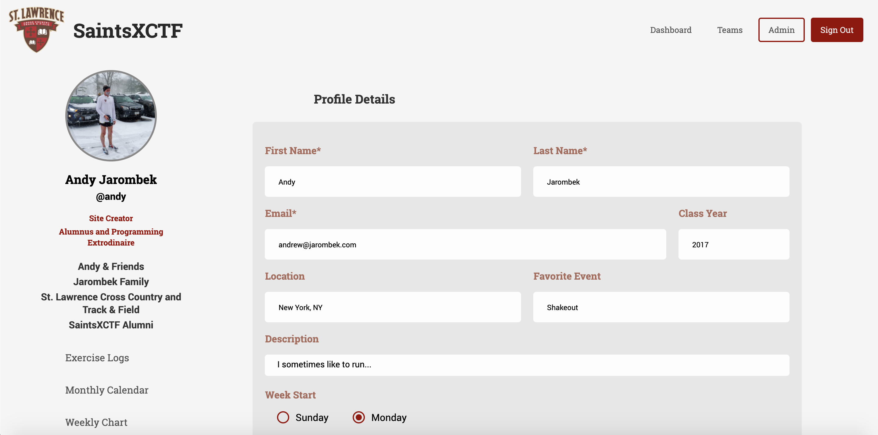Click the St. Lawrence shield logo
The height and width of the screenshot is (435, 878).
point(37,30)
